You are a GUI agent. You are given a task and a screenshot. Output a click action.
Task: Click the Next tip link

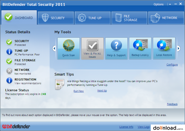[x=102, y=91]
